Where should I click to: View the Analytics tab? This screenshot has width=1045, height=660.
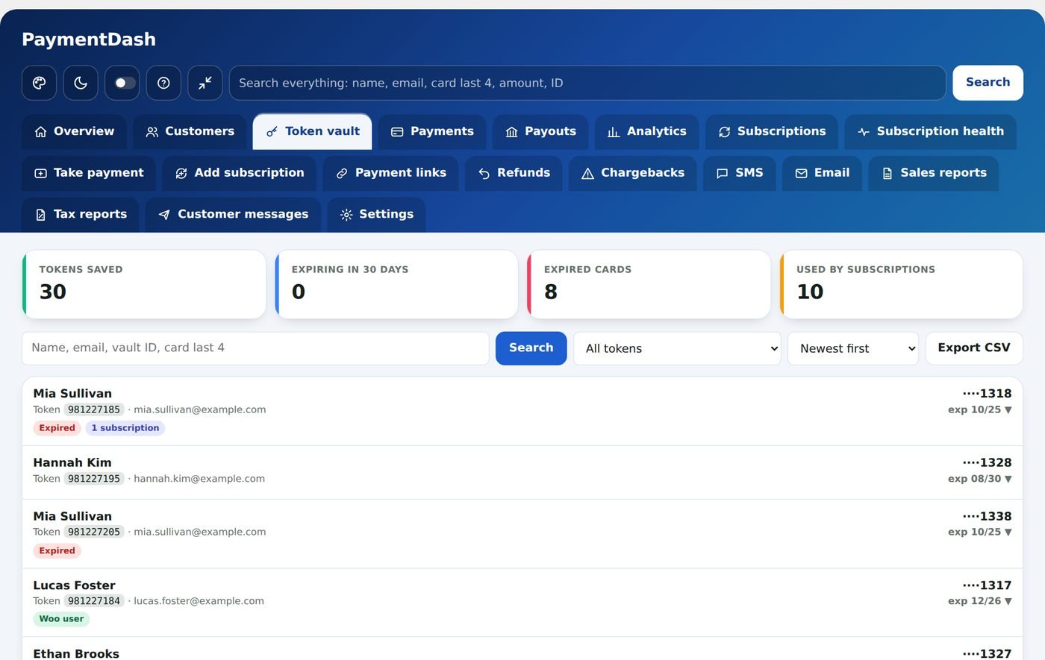(x=646, y=132)
